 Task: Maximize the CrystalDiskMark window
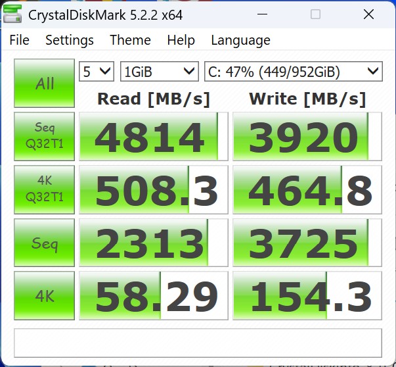(x=315, y=14)
